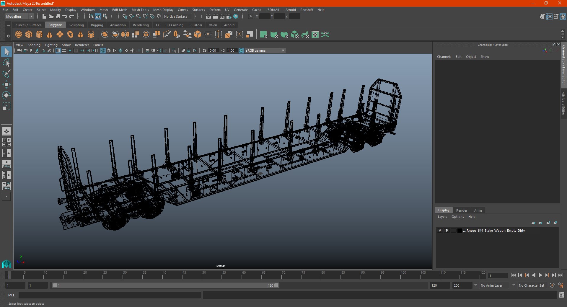Activate the Lasso Select tool
The image size is (567, 307).
pos(6,63)
